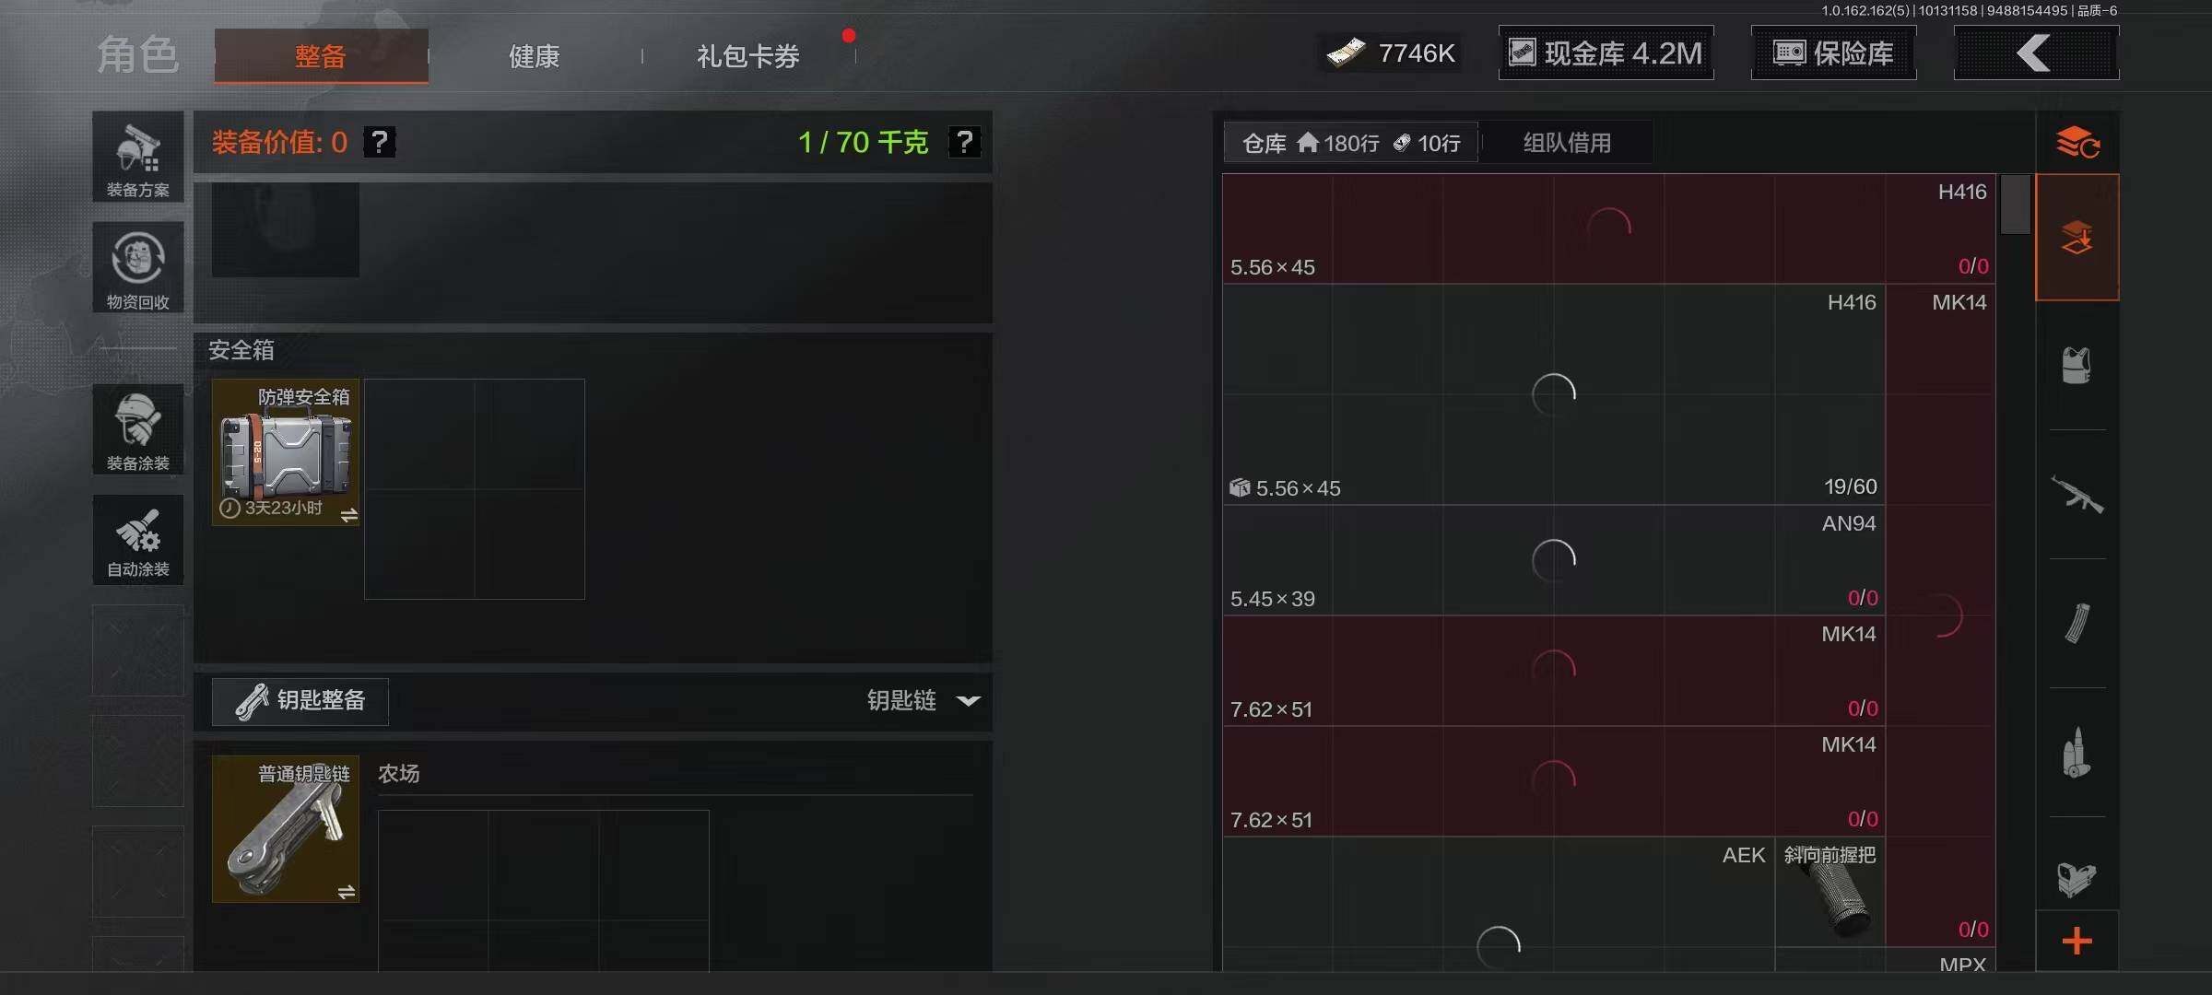The height and width of the screenshot is (995, 2212).
Task: Open 礼包卡券 tab
Action: (x=748, y=56)
